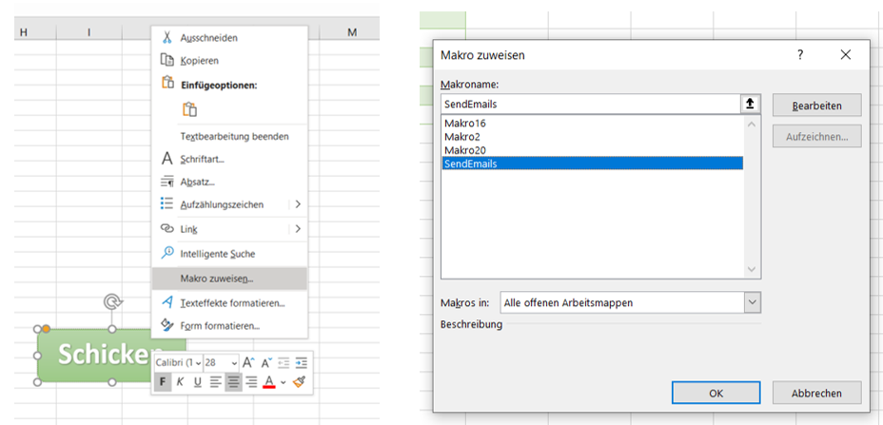Expand the 'Makros in' dropdown list

coord(753,302)
